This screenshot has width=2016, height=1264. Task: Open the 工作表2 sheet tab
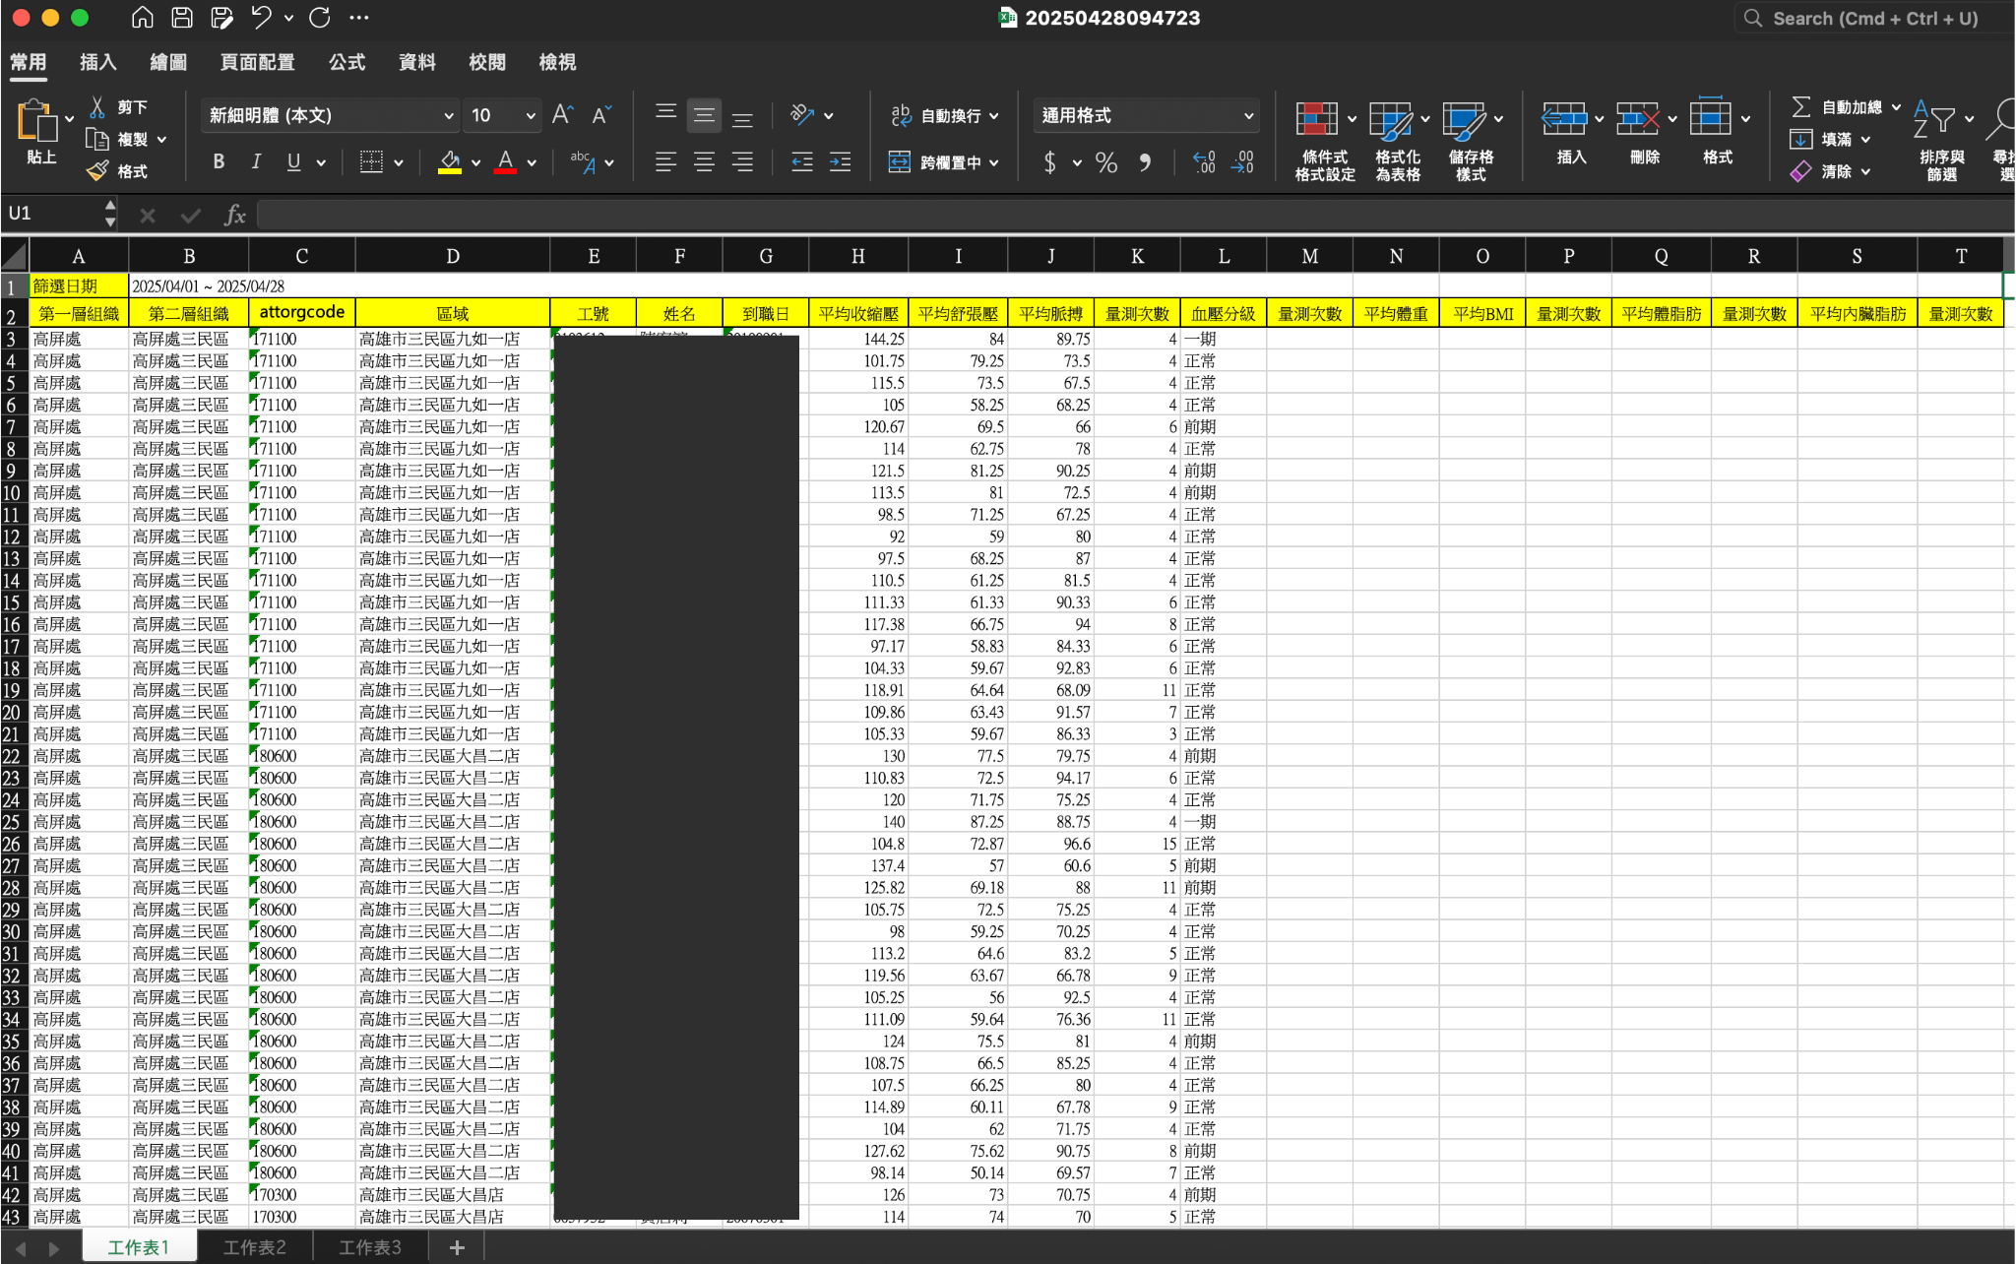(x=255, y=1247)
